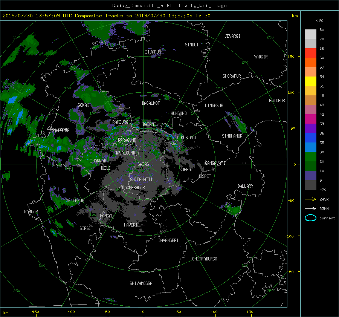Click the RAICHUR city label

tap(277, 100)
